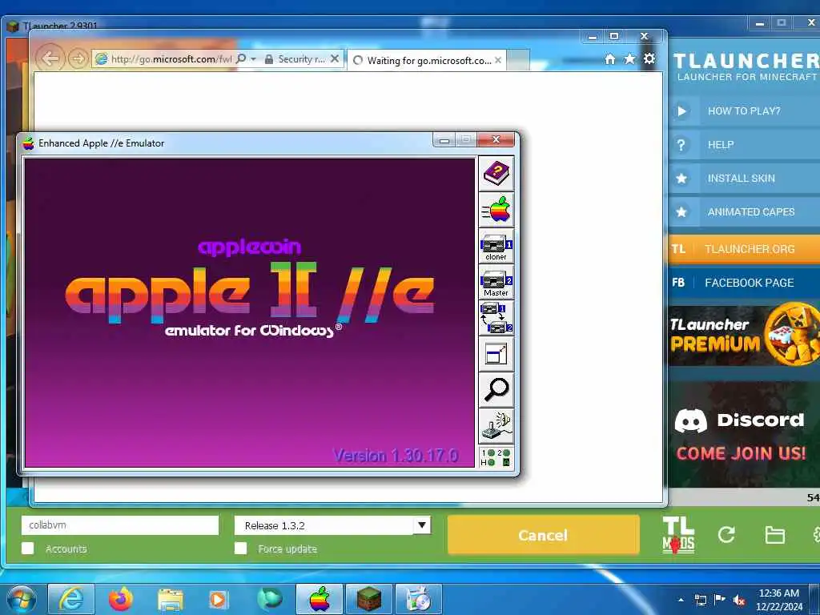Click the collabvm username field
The width and height of the screenshot is (820, 615).
click(x=120, y=525)
